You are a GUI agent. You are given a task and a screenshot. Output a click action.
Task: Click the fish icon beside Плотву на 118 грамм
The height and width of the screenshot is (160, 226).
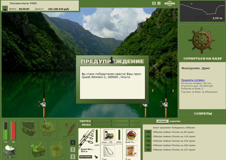(x=148, y=136)
